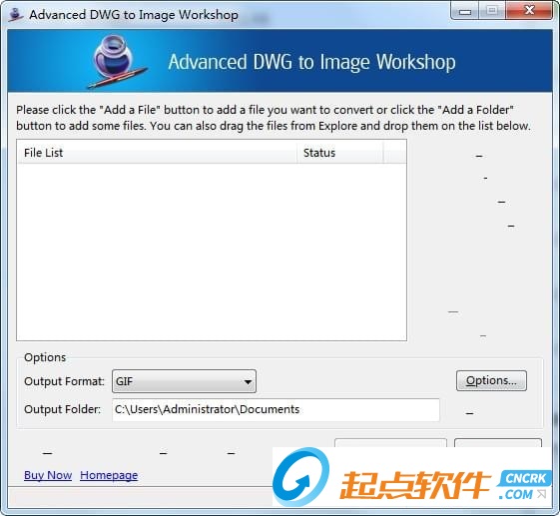Screen dimensions: 560x516
Task: Click the Output Folder path field
Action: click(276, 409)
